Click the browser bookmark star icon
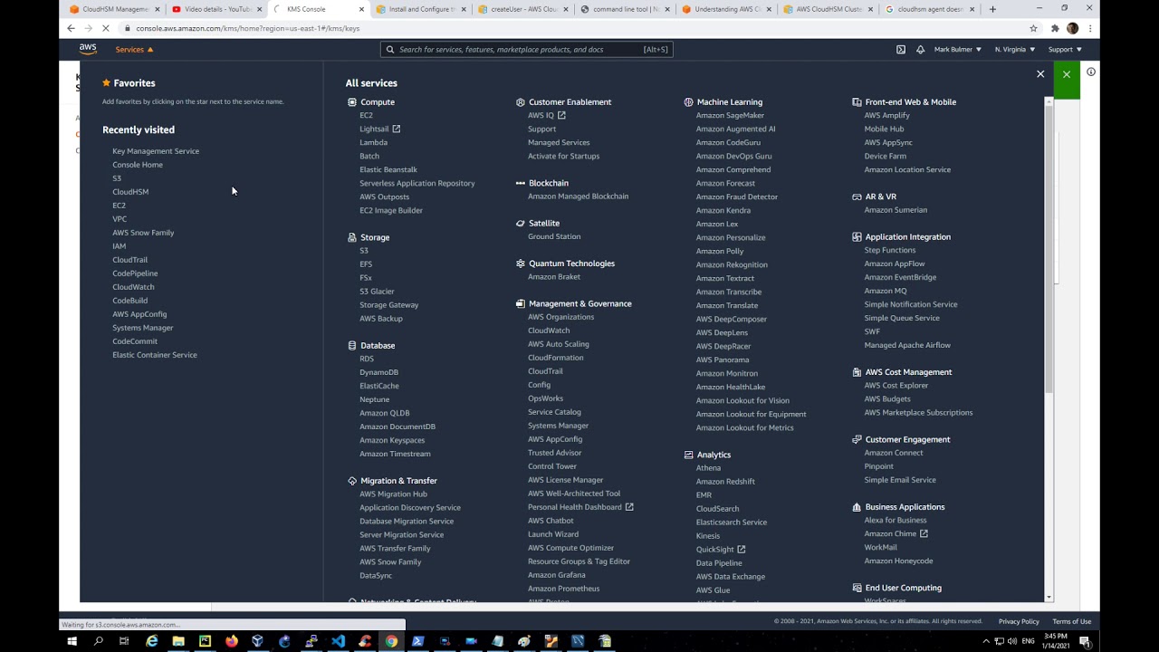This screenshot has height=652, width=1159. 1033,28
